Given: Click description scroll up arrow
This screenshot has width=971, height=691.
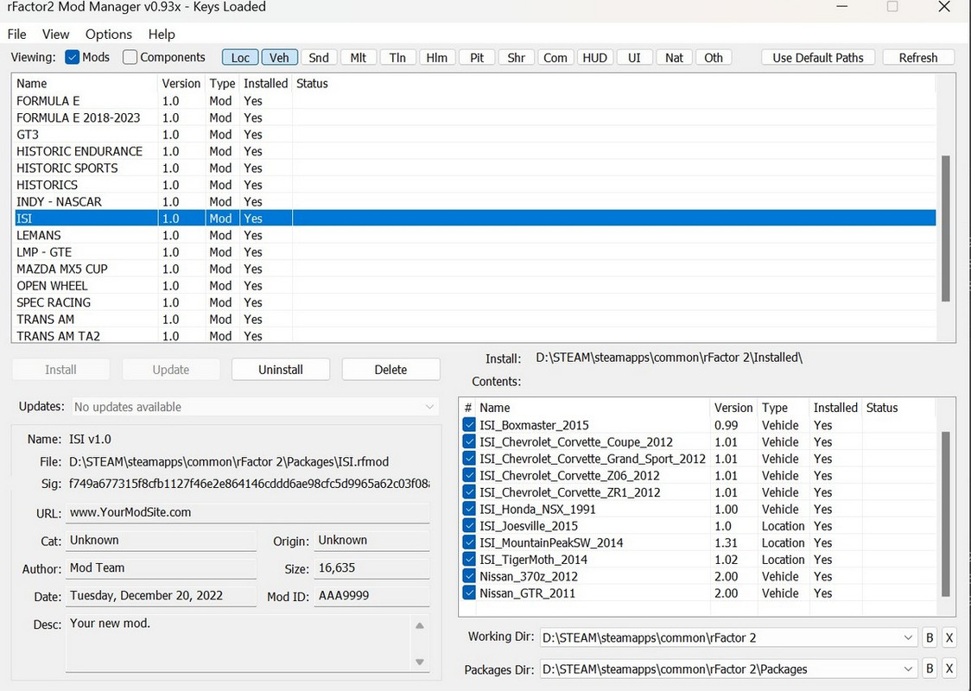Looking at the screenshot, I should pos(420,625).
